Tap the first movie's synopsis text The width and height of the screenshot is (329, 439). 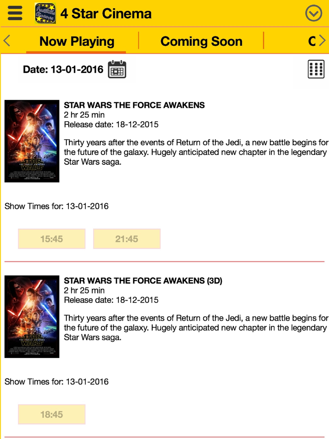pyautogui.click(x=196, y=152)
